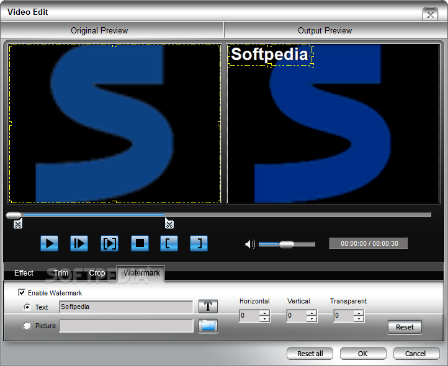Screen dimensions: 448x366
Task: Click the Vertical value input field
Action: coord(297,316)
